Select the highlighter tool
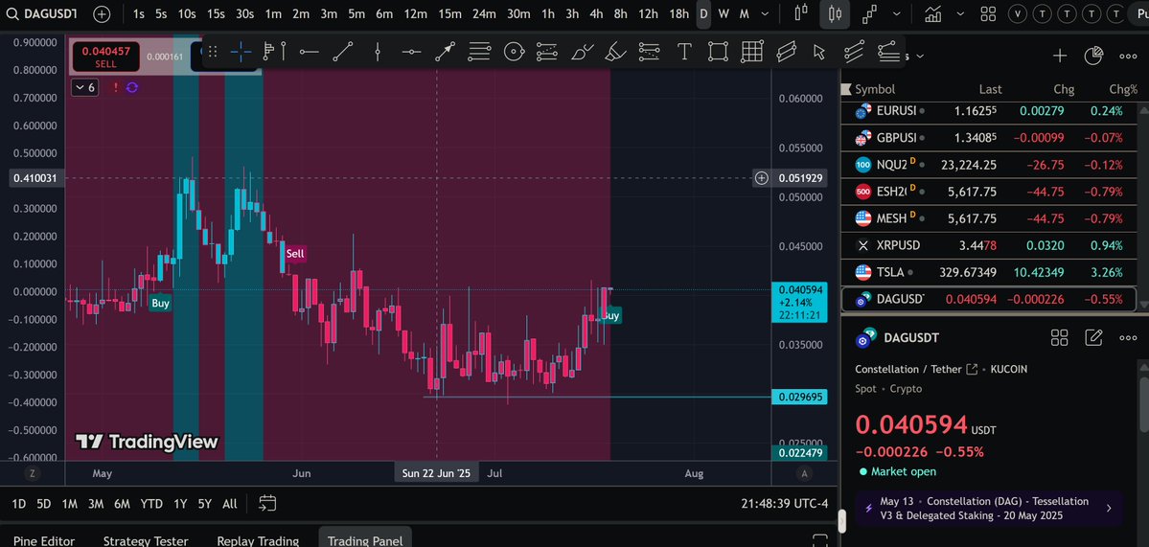Viewport: 1149px width, 547px height. click(x=616, y=52)
